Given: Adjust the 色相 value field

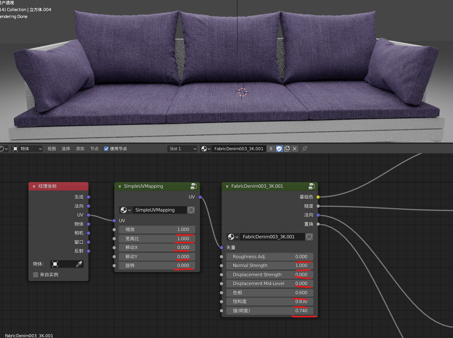Looking at the screenshot, I should (270, 293).
